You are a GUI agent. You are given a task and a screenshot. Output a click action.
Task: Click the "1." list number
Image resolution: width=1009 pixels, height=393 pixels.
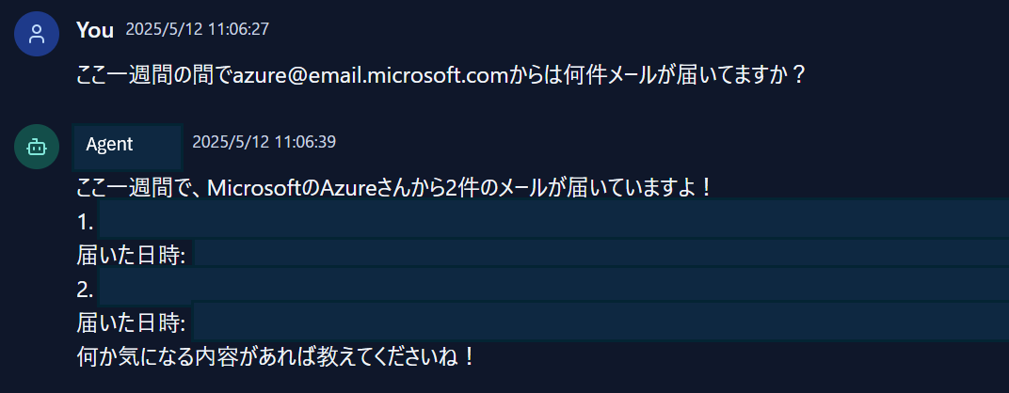pos(85,222)
